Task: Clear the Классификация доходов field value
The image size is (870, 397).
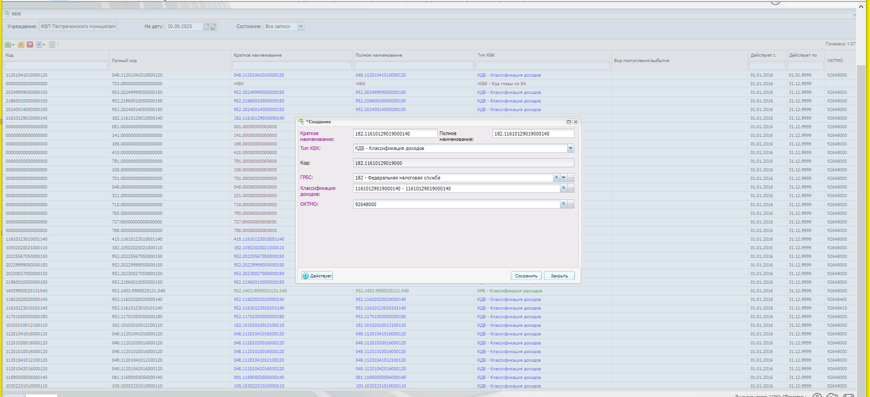Action: [564, 188]
